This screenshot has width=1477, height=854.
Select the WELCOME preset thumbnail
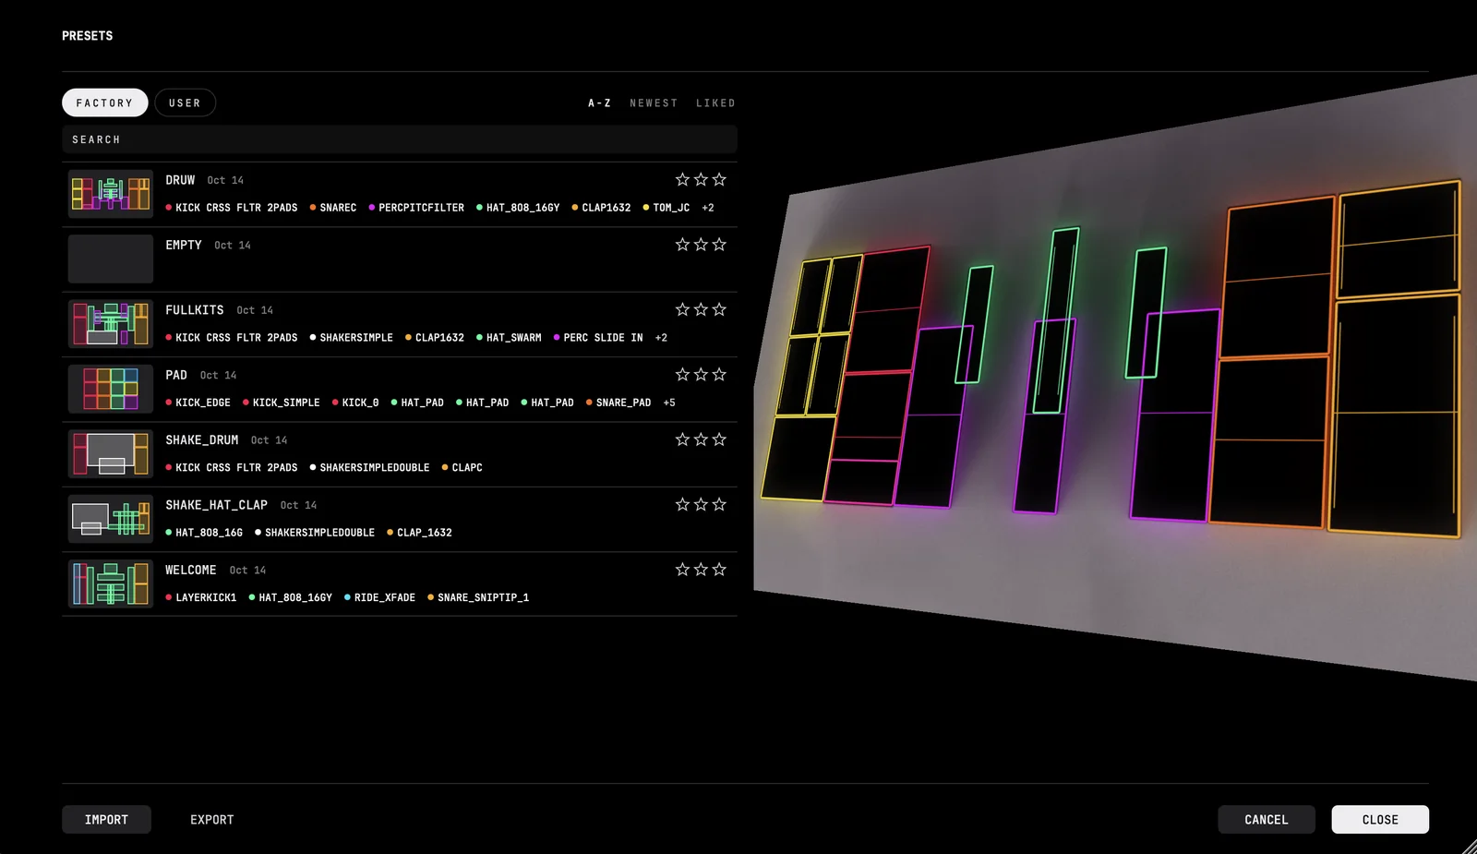click(x=111, y=583)
